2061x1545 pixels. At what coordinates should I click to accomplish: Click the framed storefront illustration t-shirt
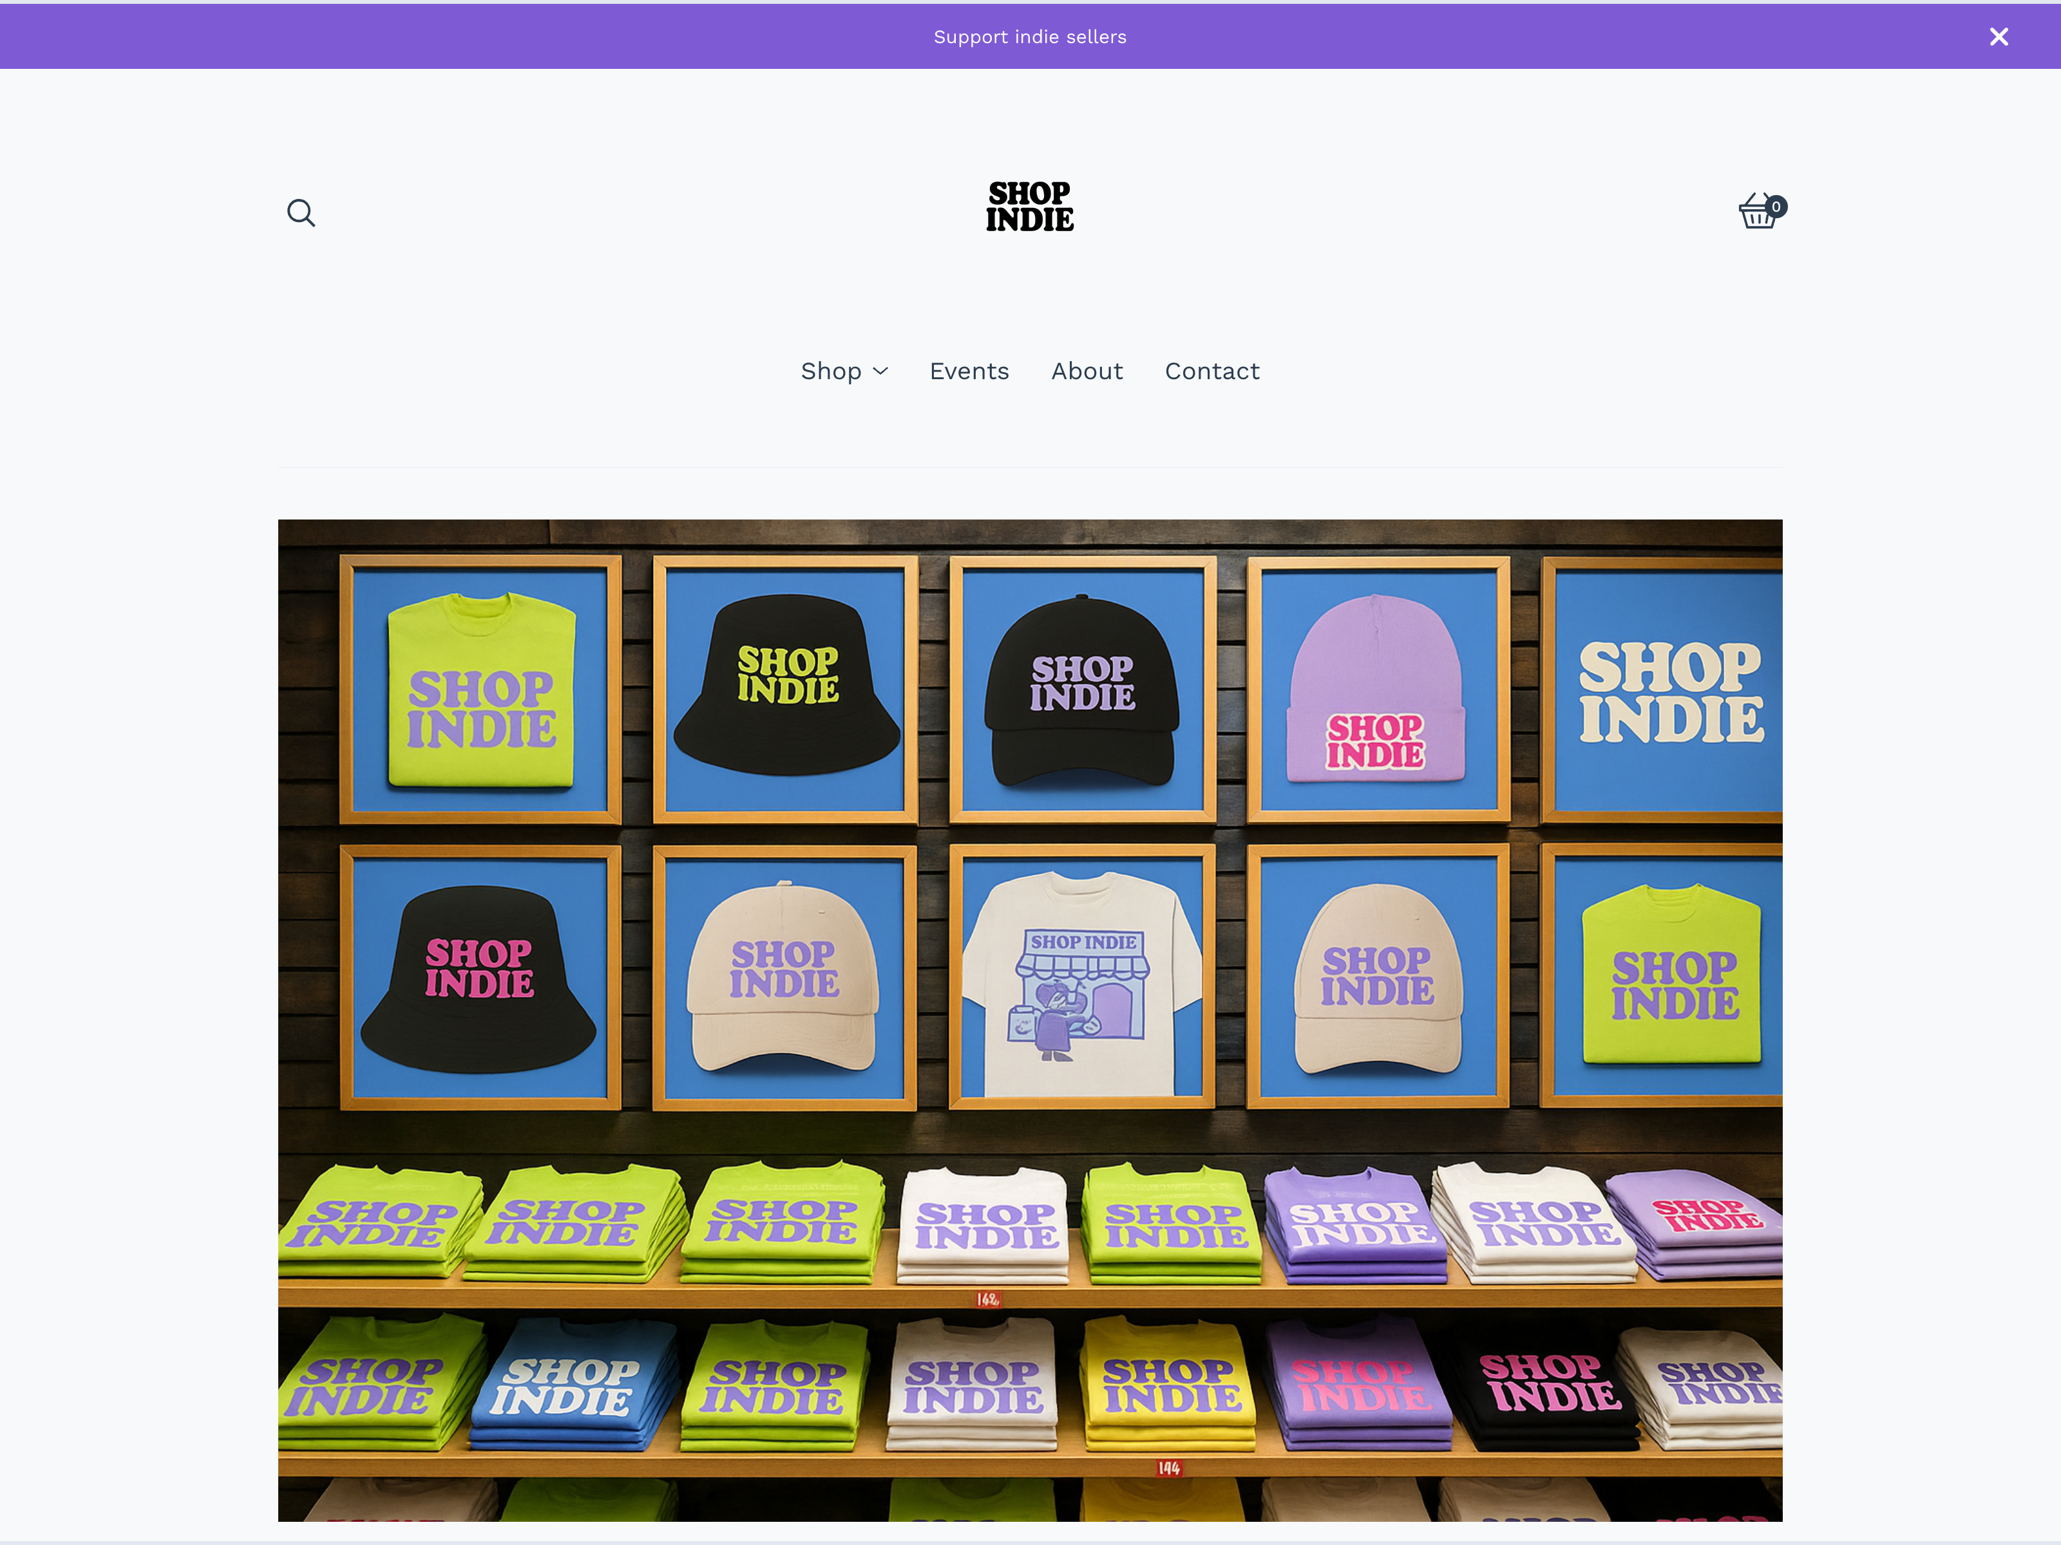pyautogui.click(x=1082, y=978)
